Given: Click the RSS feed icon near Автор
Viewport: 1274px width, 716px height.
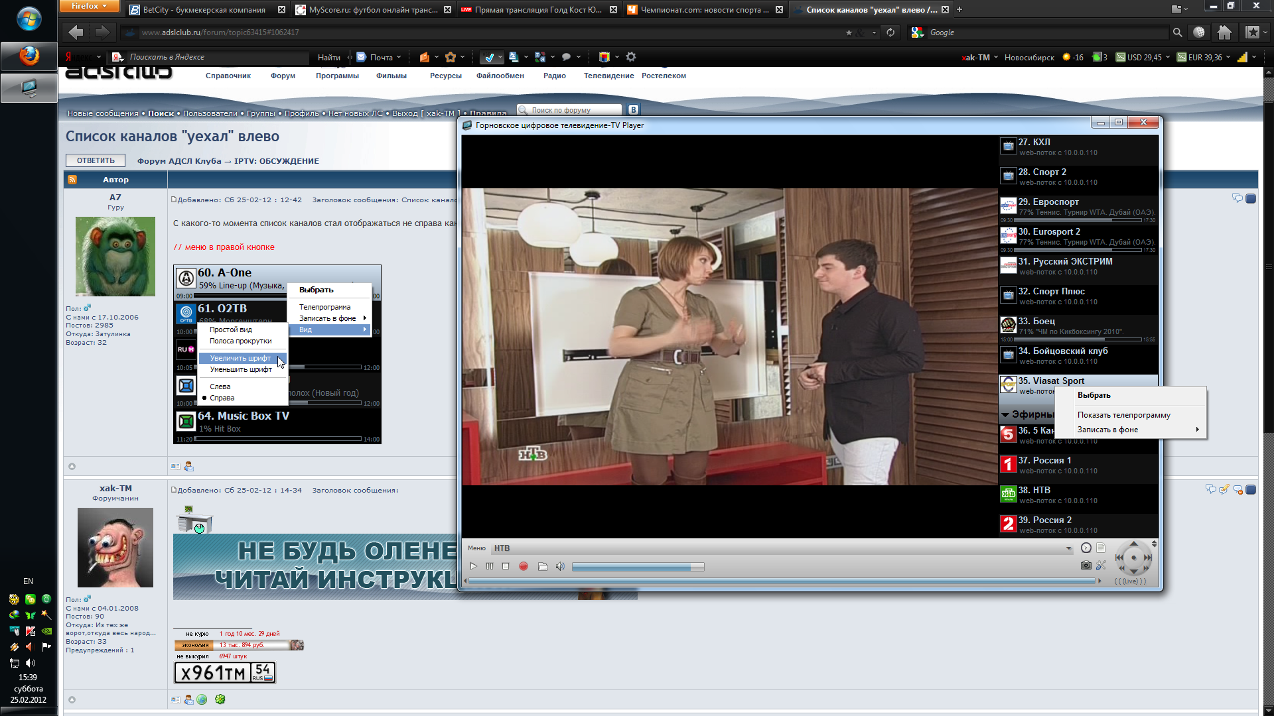Looking at the screenshot, I should 72,180.
